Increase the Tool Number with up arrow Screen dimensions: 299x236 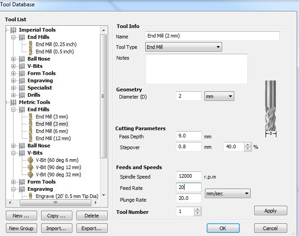click(198, 209)
